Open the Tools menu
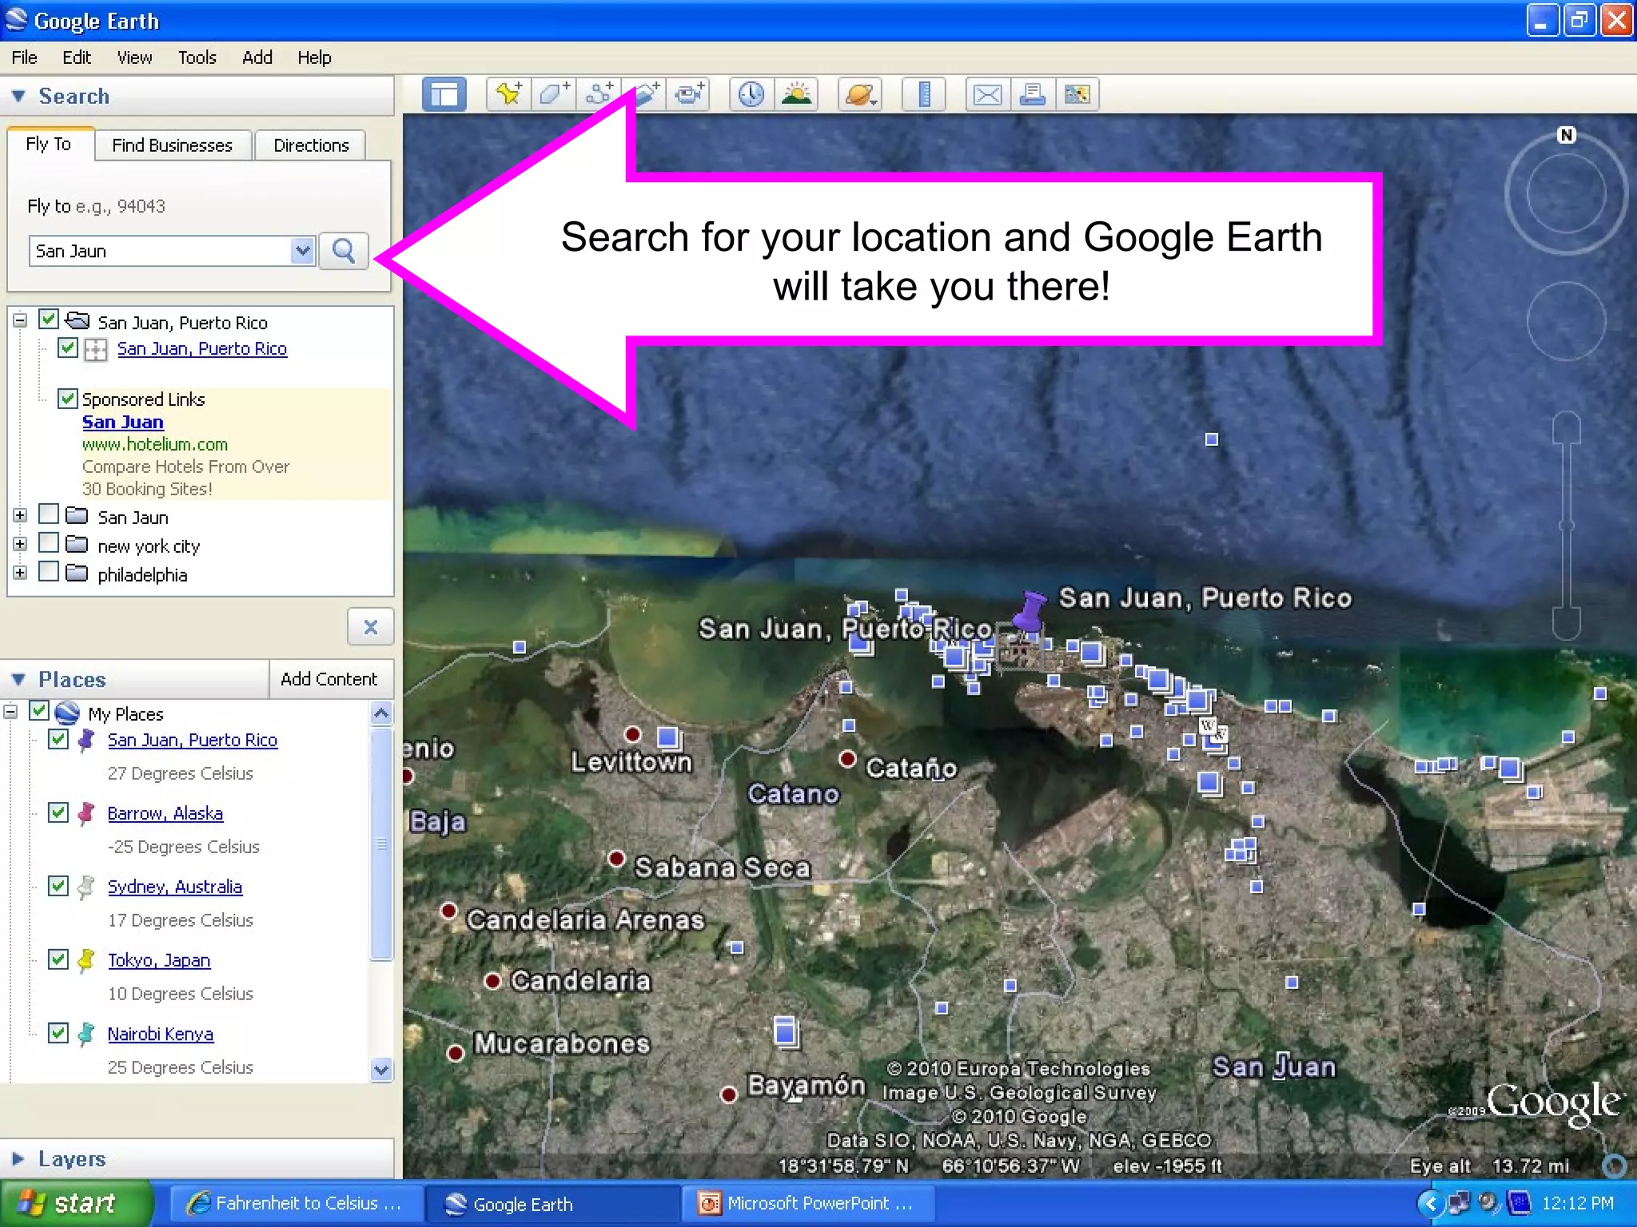 pyautogui.click(x=197, y=58)
